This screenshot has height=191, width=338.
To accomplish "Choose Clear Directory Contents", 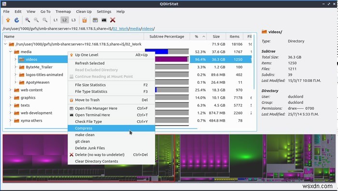I will coord(111,161).
